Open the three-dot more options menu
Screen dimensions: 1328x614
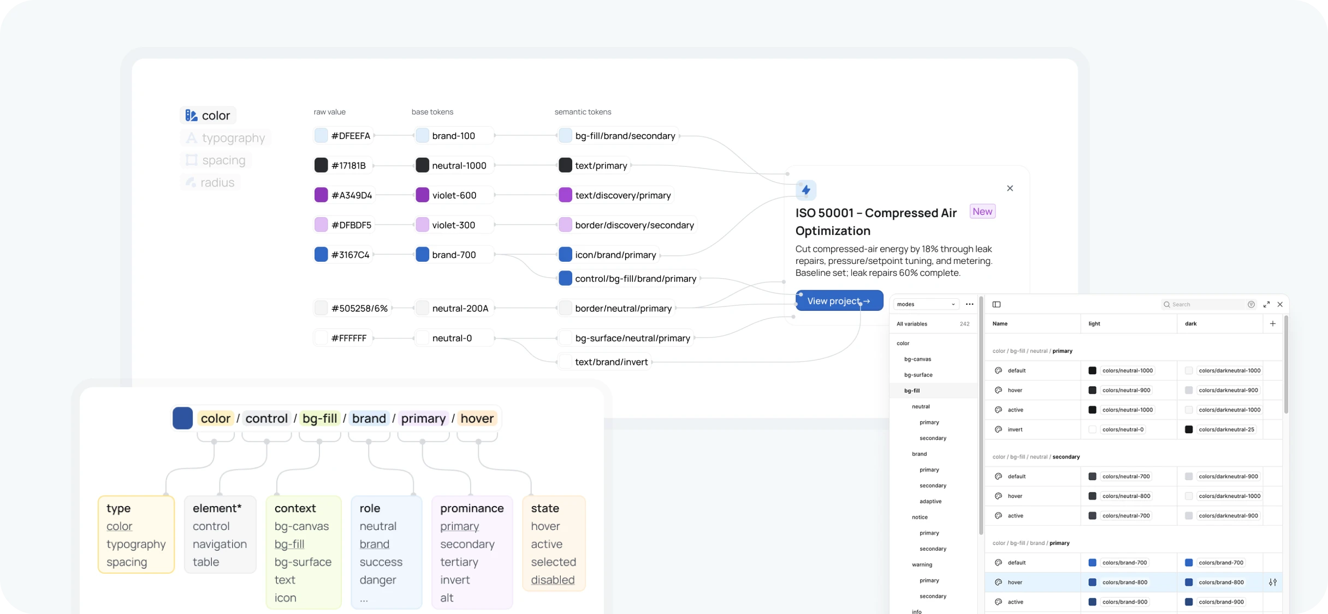coord(969,304)
